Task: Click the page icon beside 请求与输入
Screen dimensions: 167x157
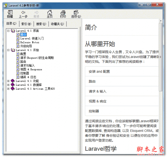Action: (x=18, y=65)
